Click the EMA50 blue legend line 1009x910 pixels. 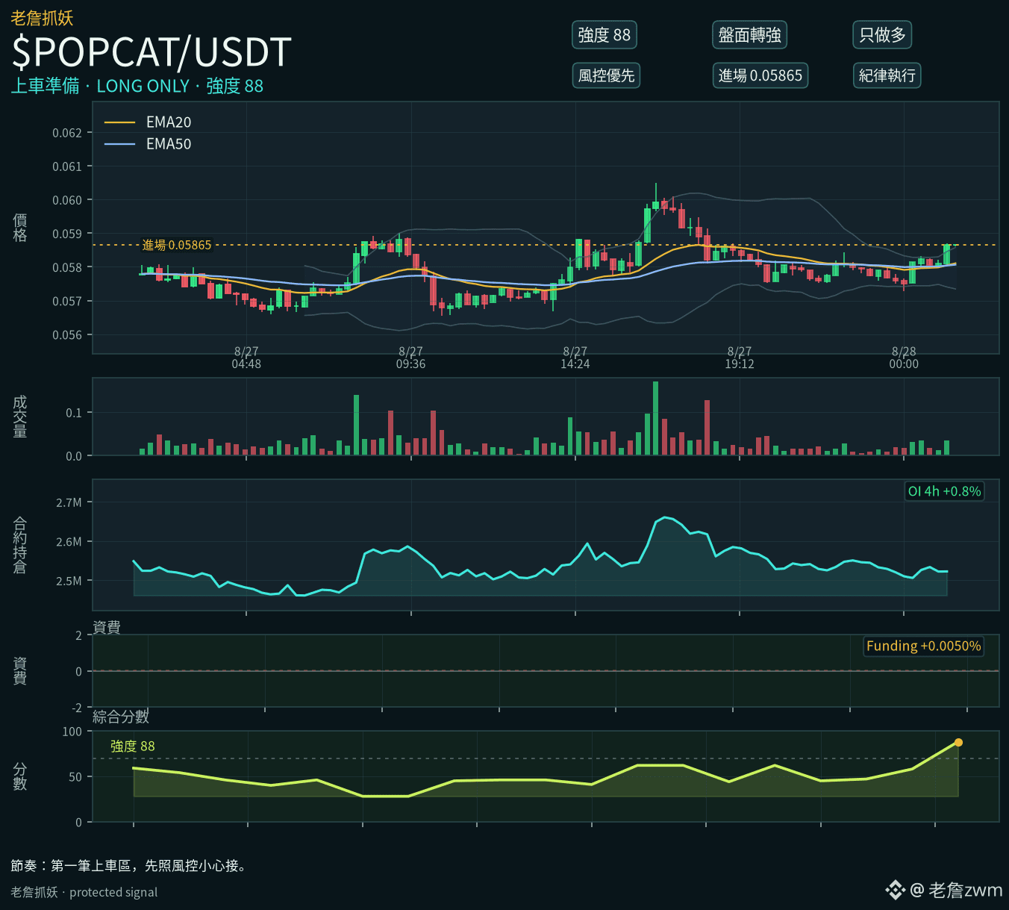tap(119, 144)
